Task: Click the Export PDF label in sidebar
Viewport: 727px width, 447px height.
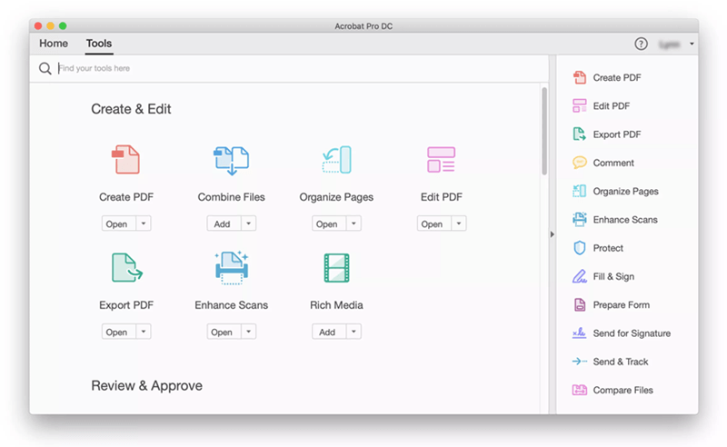Action: pyautogui.click(x=617, y=134)
